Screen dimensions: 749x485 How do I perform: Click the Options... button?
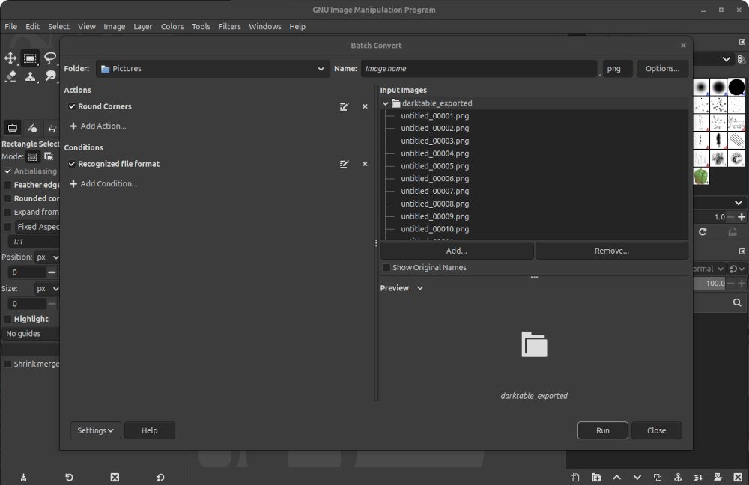pos(663,69)
